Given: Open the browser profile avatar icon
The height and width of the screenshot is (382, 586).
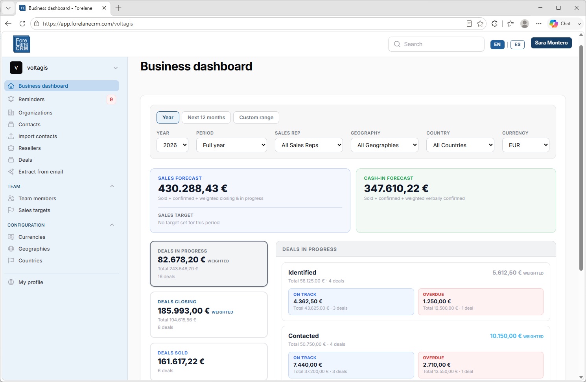Looking at the screenshot, I should (x=525, y=24).
